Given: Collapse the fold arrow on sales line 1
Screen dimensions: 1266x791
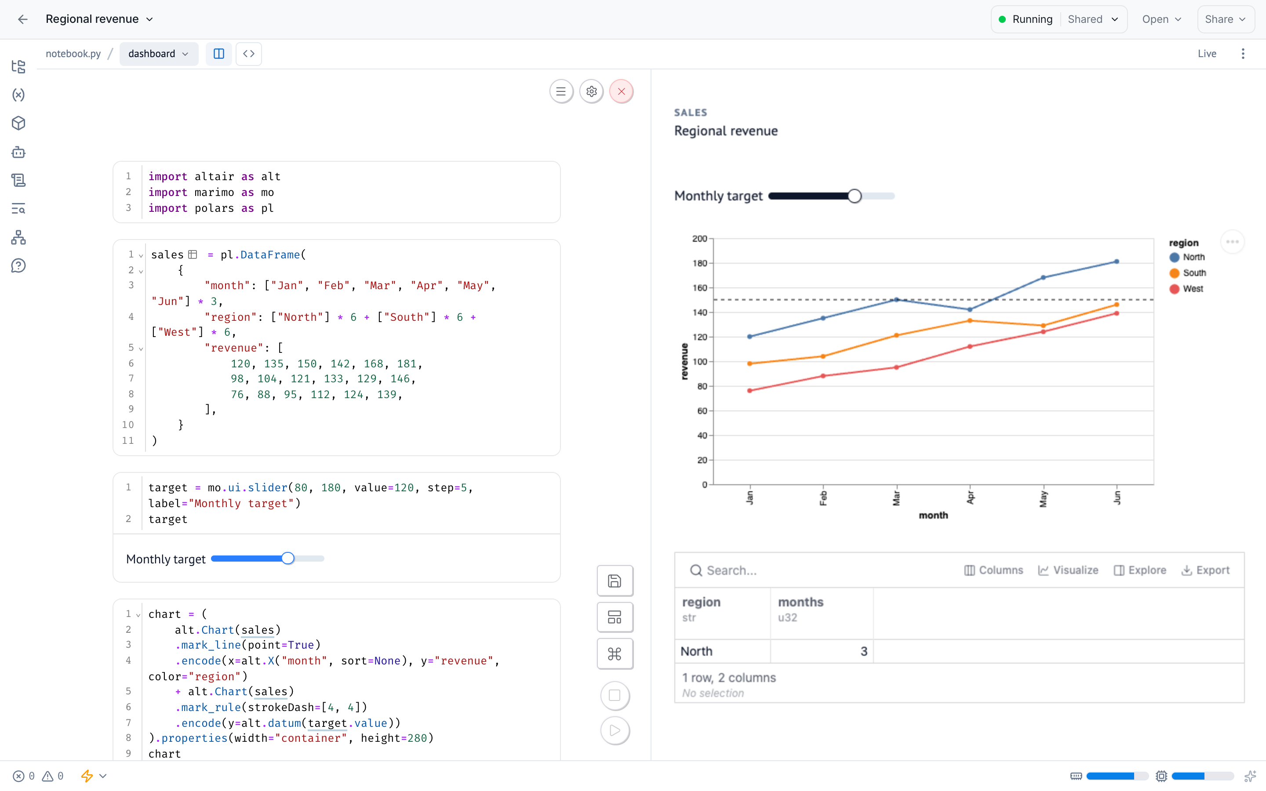Looking at the screenshot, I should 141,256.
